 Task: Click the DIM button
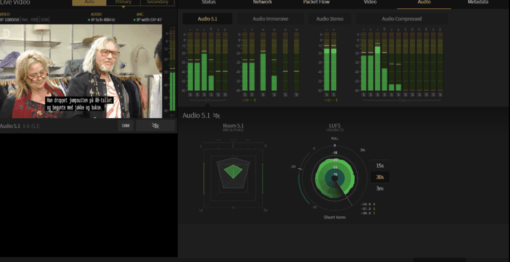[125, 126]
